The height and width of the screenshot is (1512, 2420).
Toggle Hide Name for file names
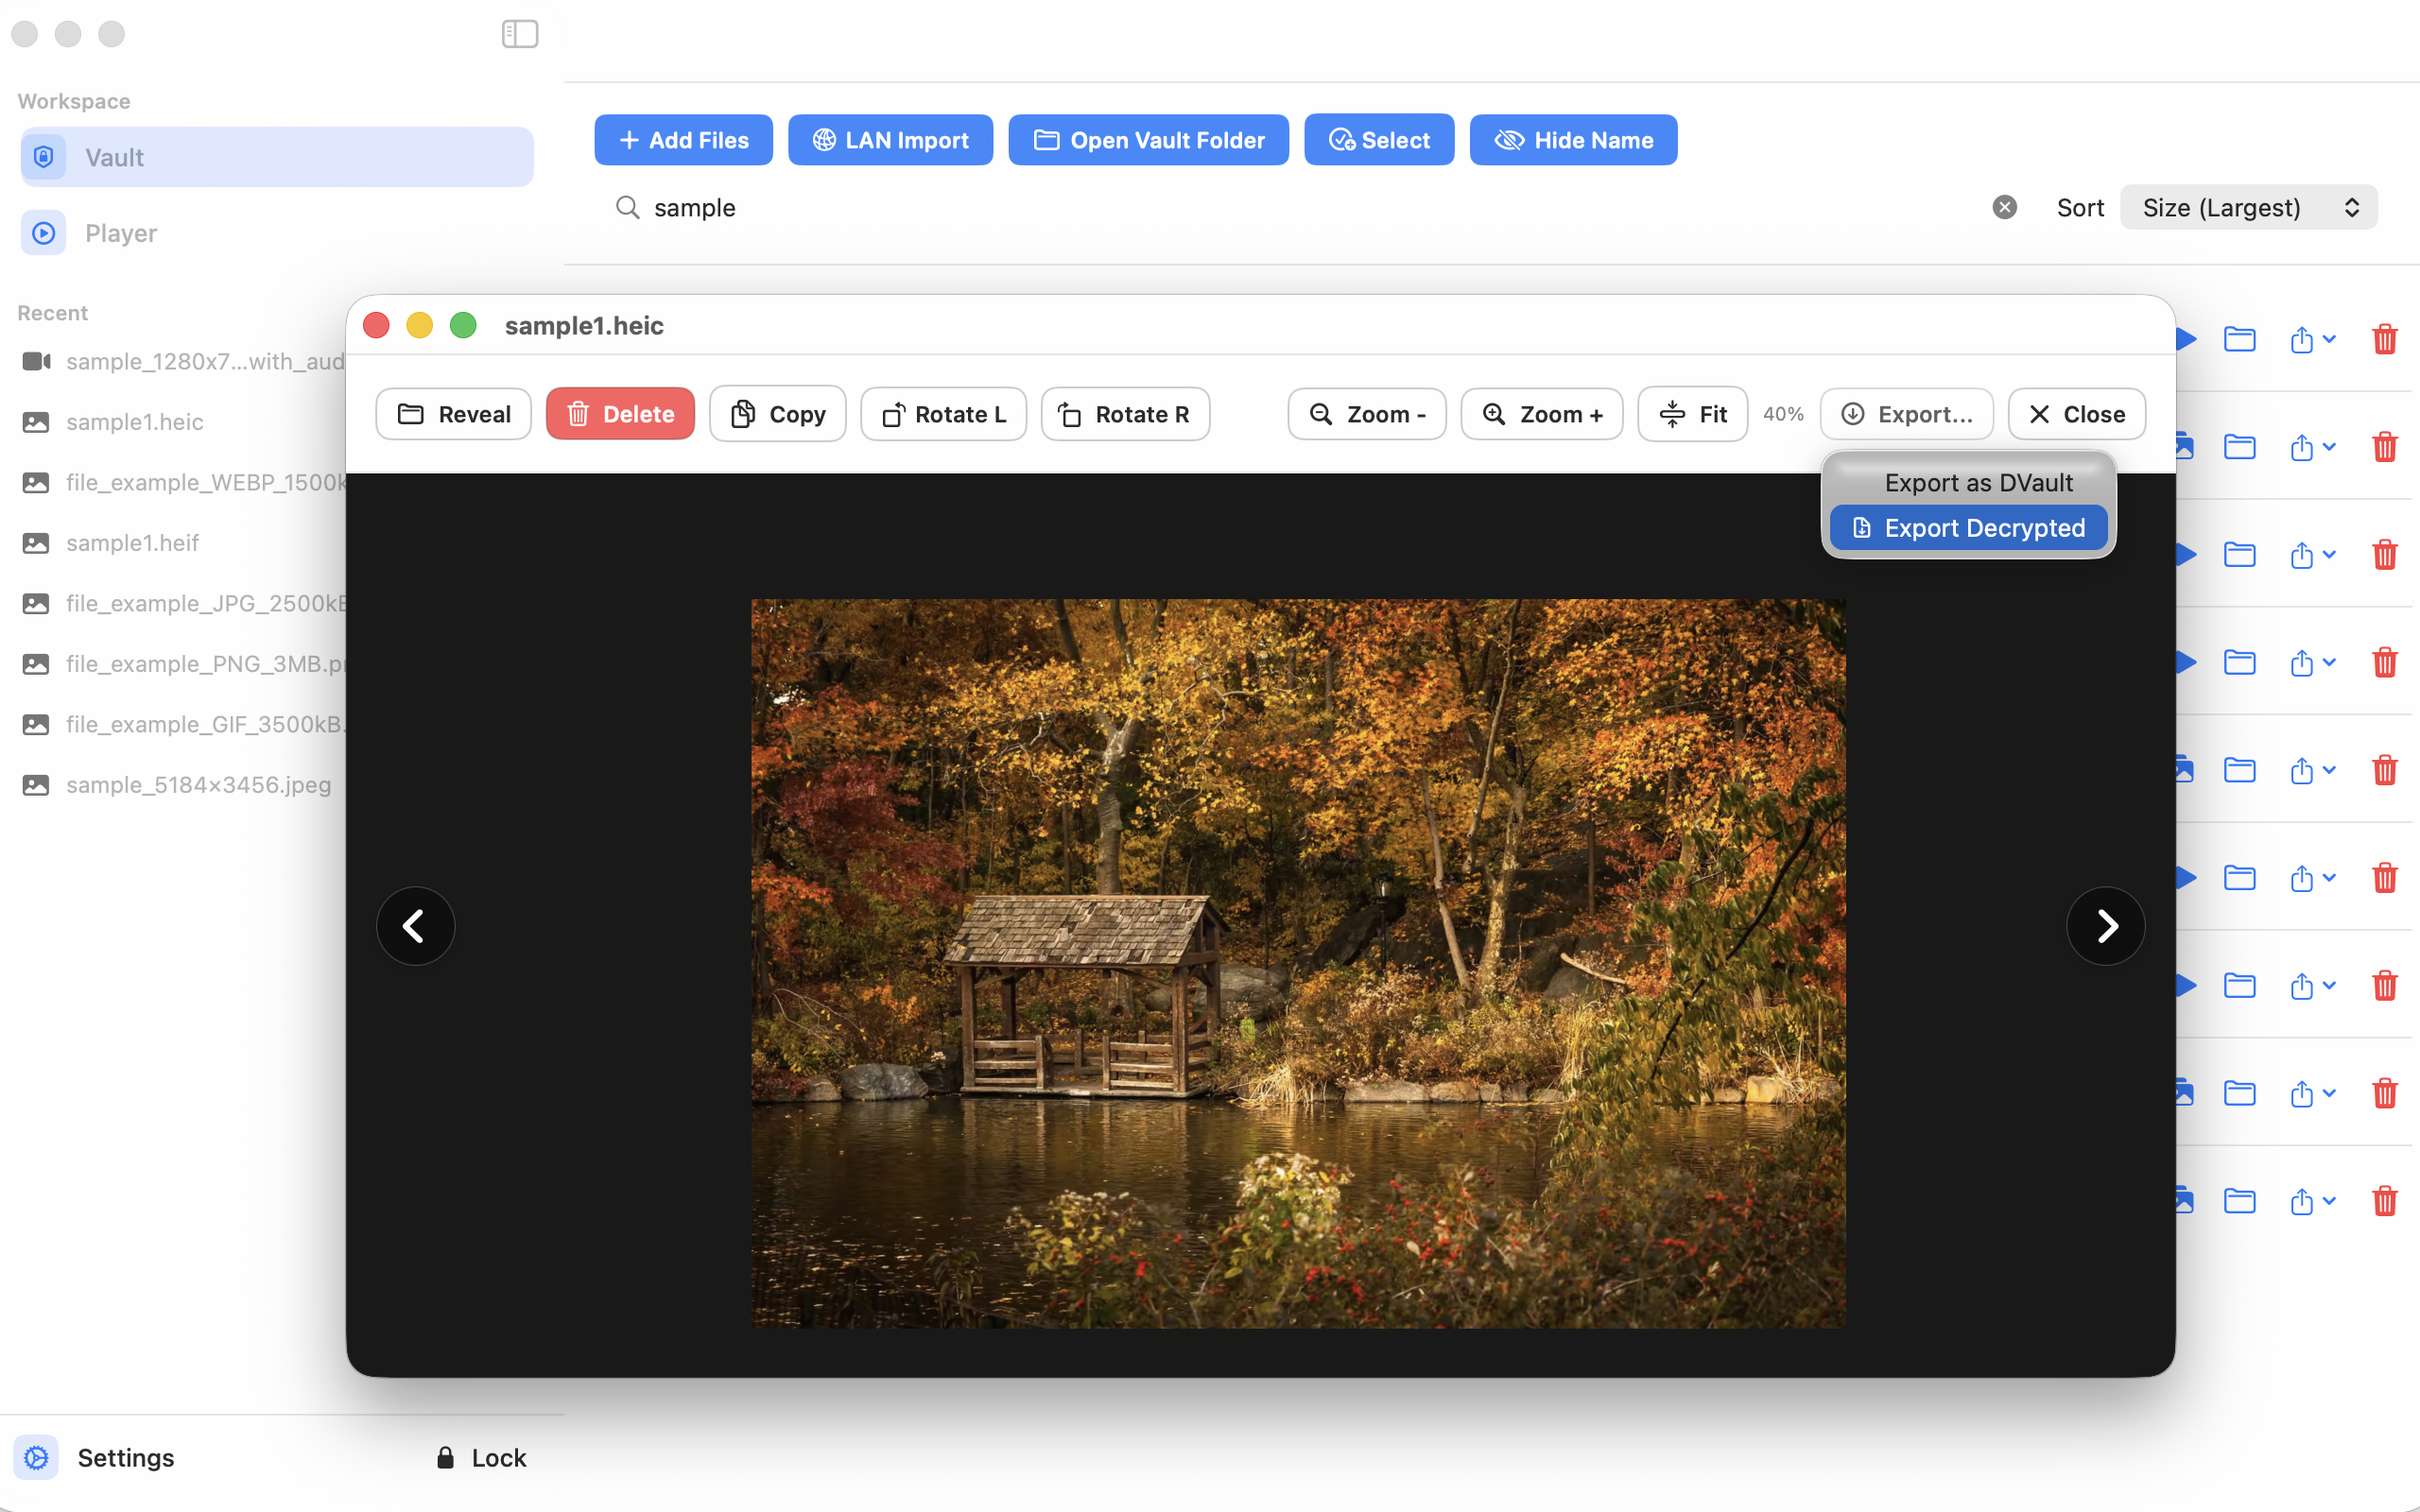coord(1572,140)
